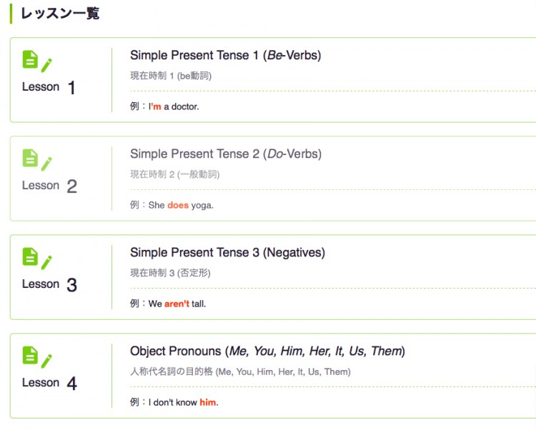Click example sentence "She does yoga."

[x=181, y=205]
